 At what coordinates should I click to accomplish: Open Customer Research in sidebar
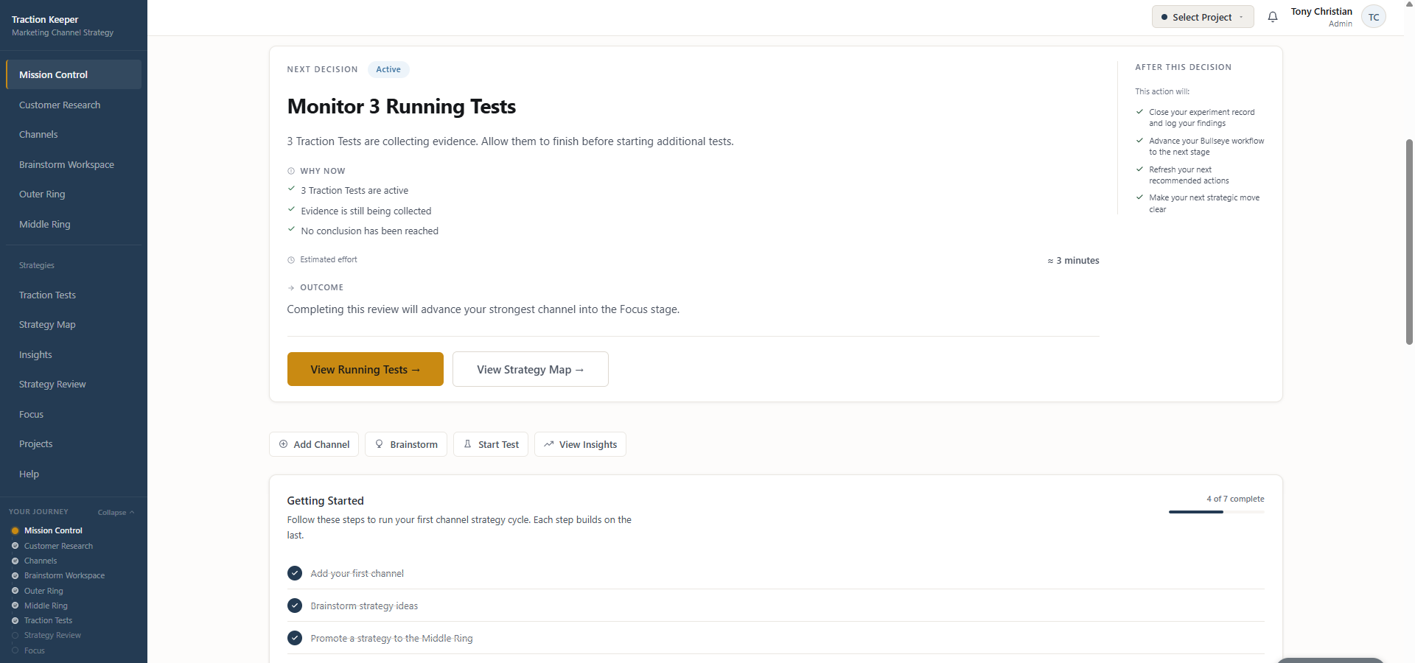tap(74, 105)
